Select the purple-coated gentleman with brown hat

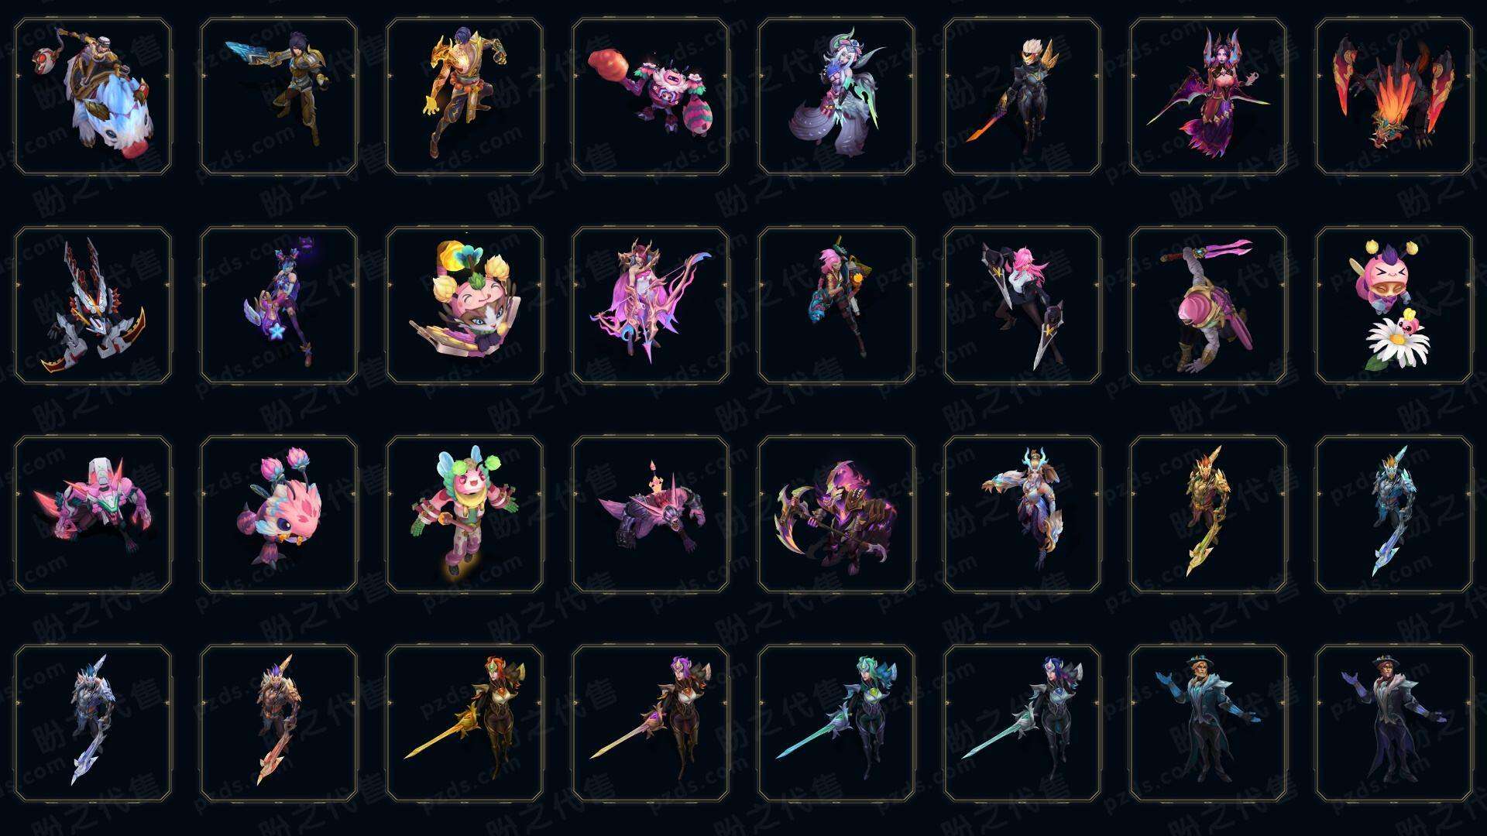pyautogui.click(x=1394, y=724)
